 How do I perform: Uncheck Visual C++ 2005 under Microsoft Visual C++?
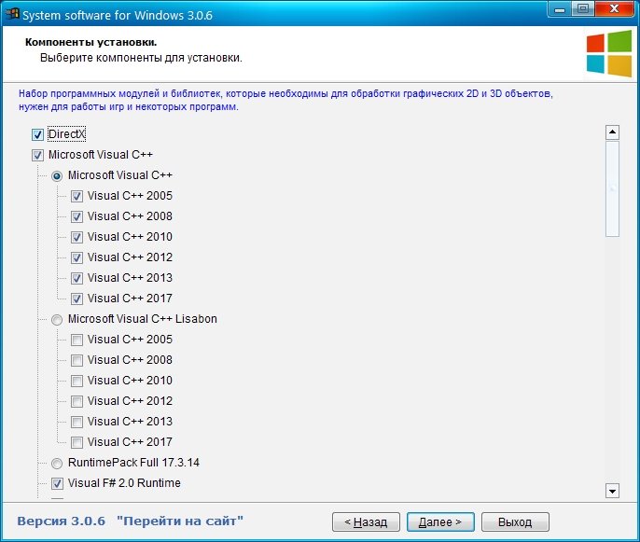coord(77,196)
